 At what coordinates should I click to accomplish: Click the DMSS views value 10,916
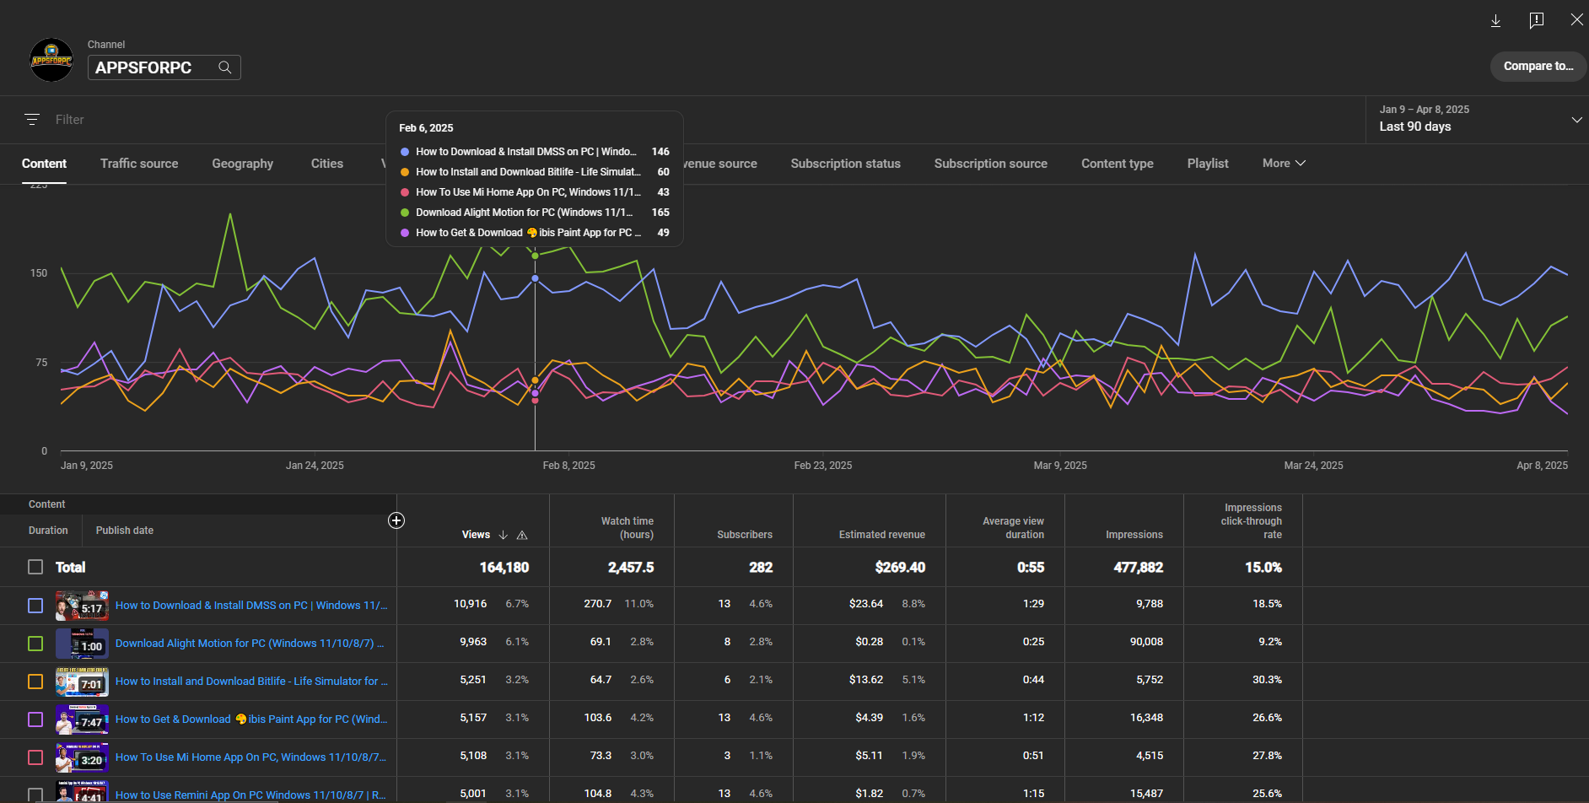(470, 604)
